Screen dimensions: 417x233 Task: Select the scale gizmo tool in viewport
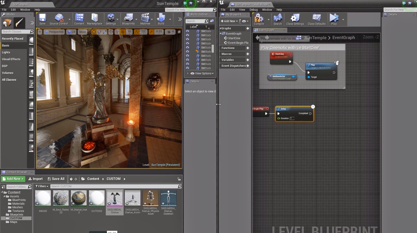point(105,32)
